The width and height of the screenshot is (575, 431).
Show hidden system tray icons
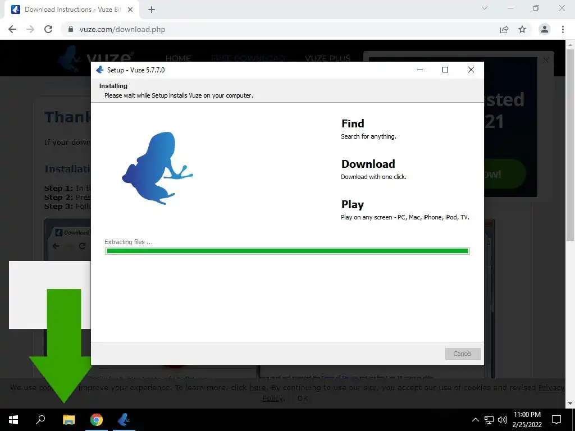click(475, 420)
